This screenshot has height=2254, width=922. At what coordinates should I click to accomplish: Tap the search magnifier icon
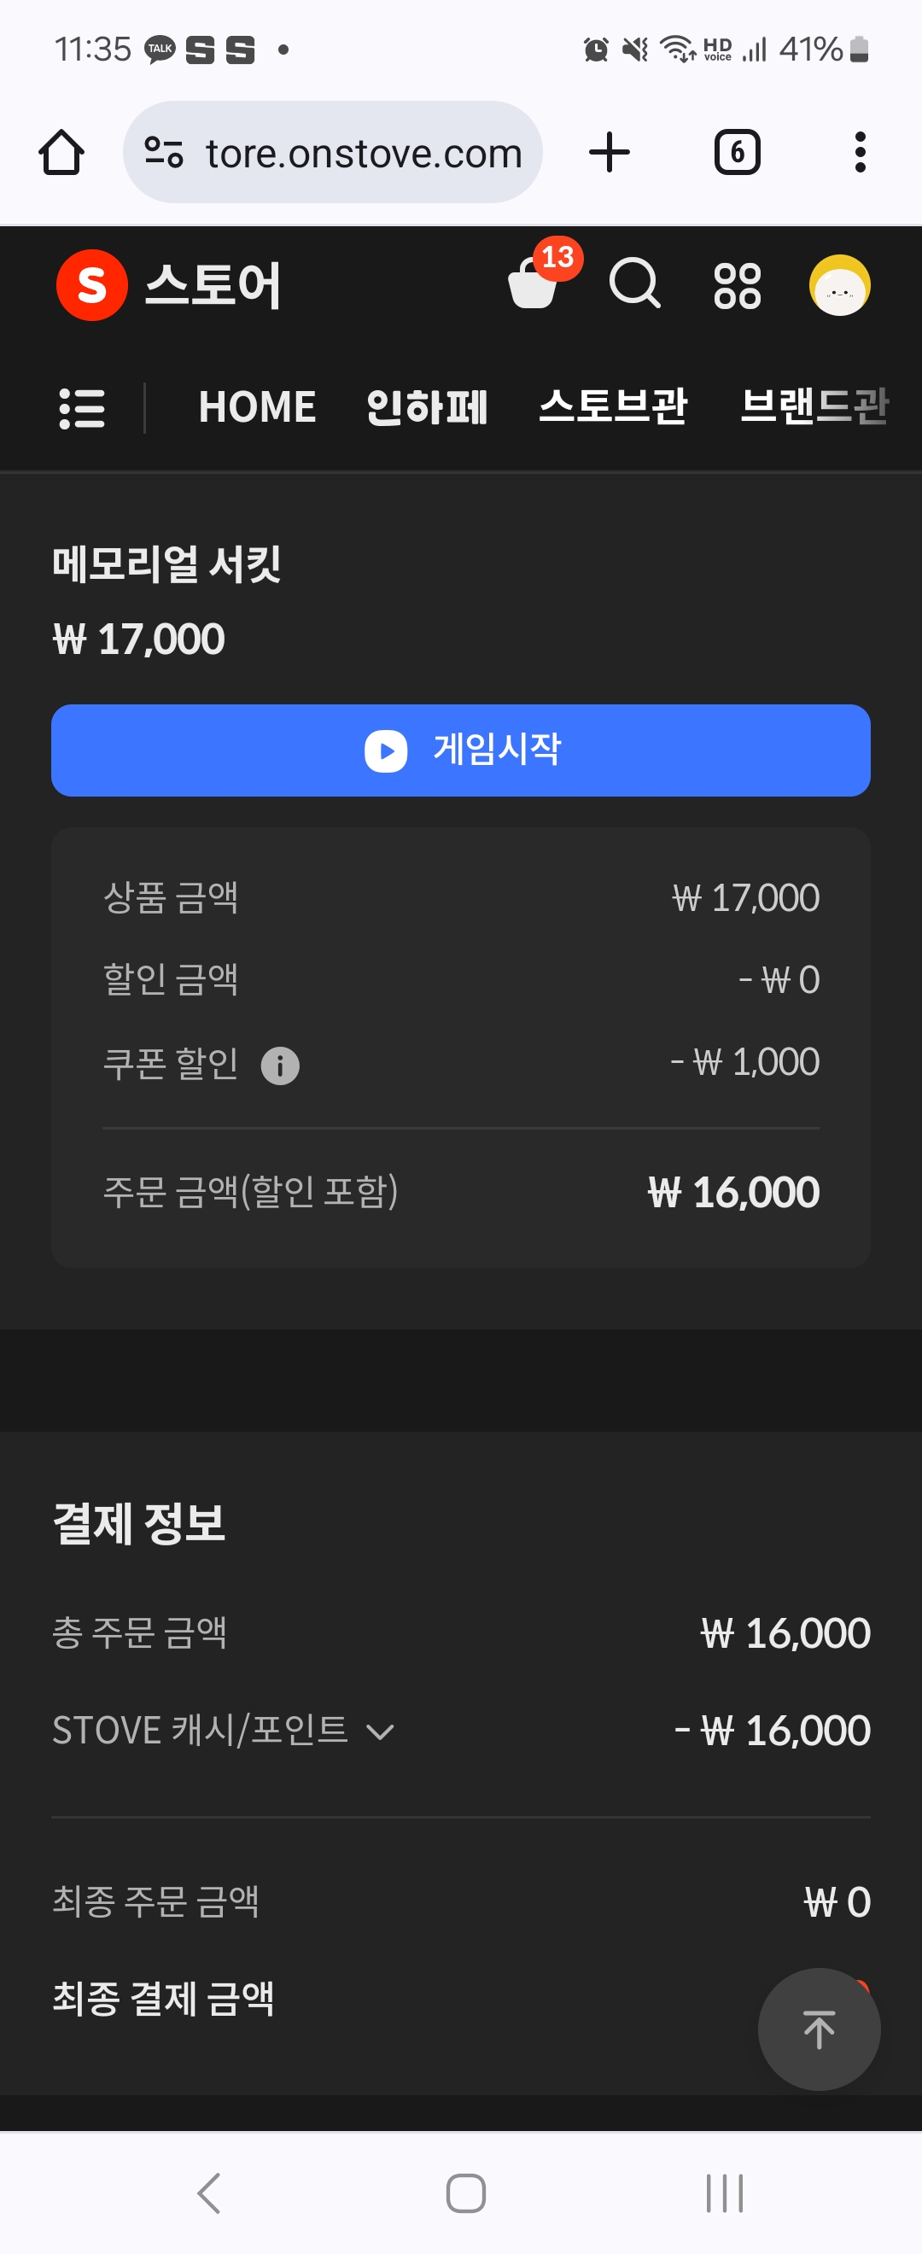(x=634, y=283)
